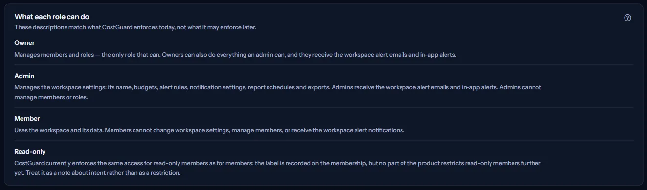Click the Owner description 'Manages members and roles'

235,55
